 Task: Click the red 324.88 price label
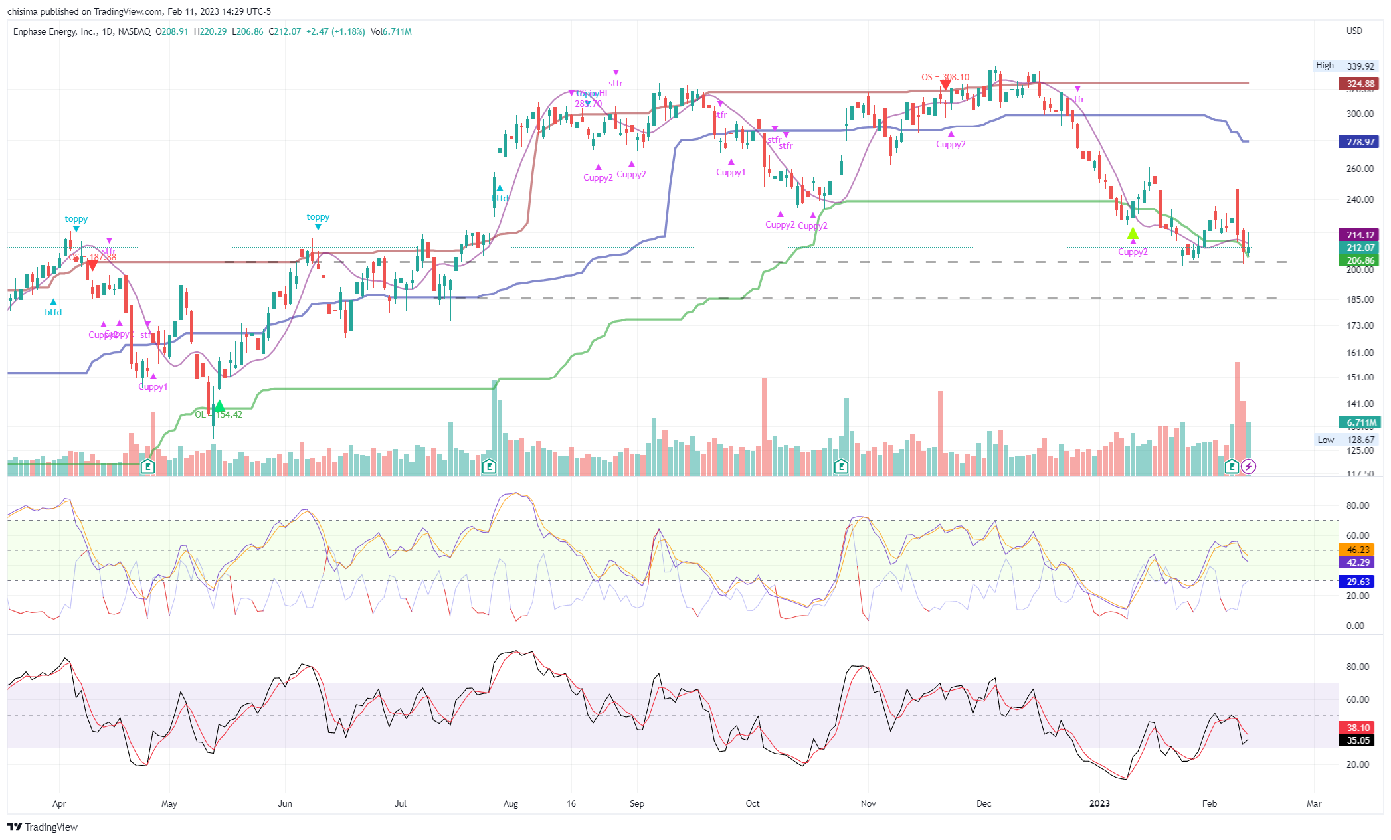[1359, 84]
